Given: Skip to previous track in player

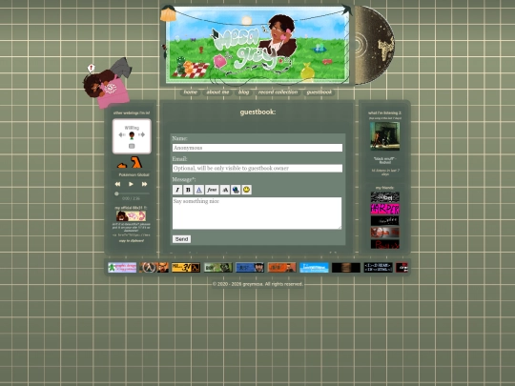Looking at the screenshot, I should pyautogui.click(x=117, y=184).
